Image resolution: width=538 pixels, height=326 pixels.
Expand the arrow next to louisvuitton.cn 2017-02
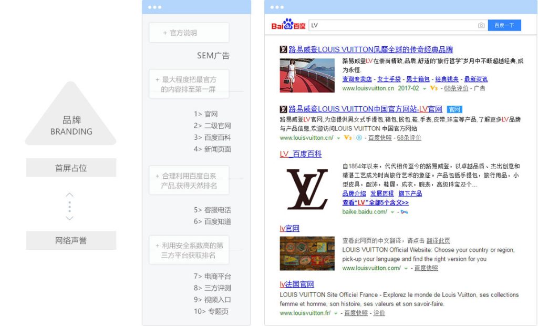coord(424,88)
